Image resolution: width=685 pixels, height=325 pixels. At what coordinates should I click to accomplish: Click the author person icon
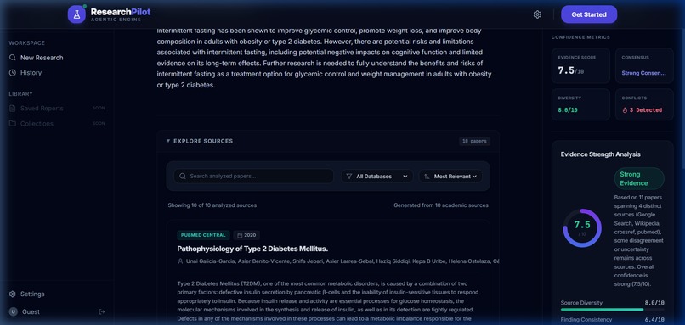point(180,261)
